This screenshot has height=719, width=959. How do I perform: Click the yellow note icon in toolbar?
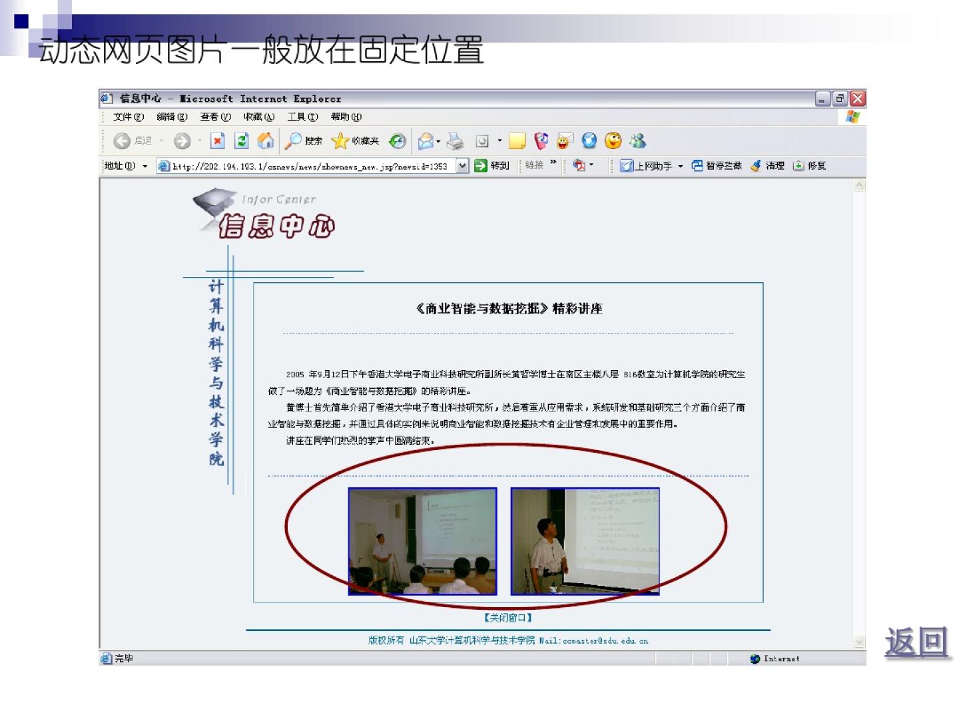tap(517, 141)
